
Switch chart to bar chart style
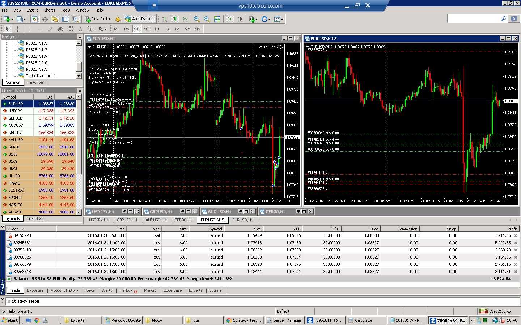(x=165, y=19)
